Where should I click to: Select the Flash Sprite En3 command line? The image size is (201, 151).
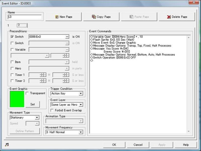[x=112, y=40]
